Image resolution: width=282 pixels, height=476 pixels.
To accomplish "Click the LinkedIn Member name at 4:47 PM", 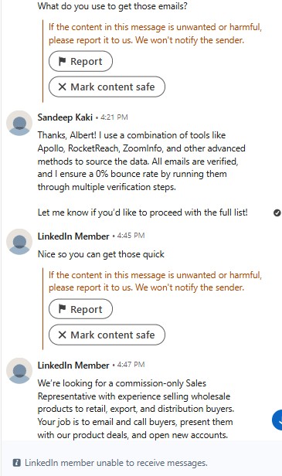I will (x=73, y=365).
